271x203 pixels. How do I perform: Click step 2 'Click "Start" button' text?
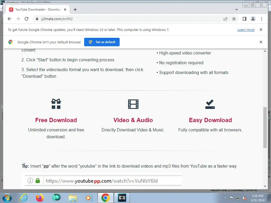(x=68, y=60)
